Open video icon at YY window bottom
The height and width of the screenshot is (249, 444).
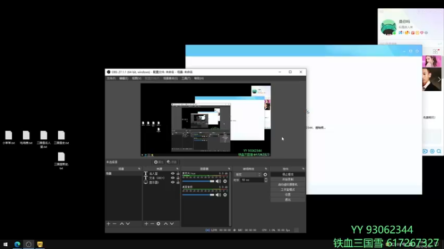(x=425, y=151)
